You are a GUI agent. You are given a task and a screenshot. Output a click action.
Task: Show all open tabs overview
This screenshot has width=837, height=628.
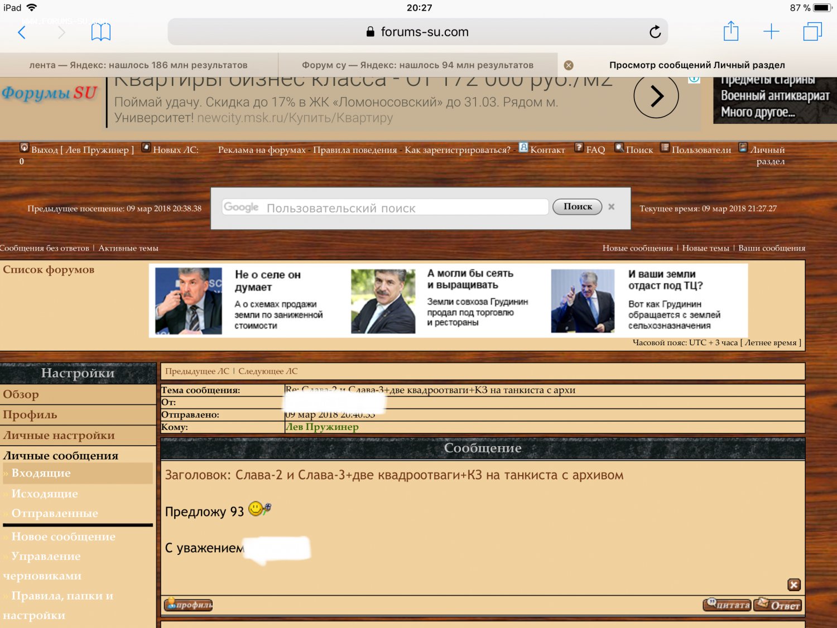[812, 32]
